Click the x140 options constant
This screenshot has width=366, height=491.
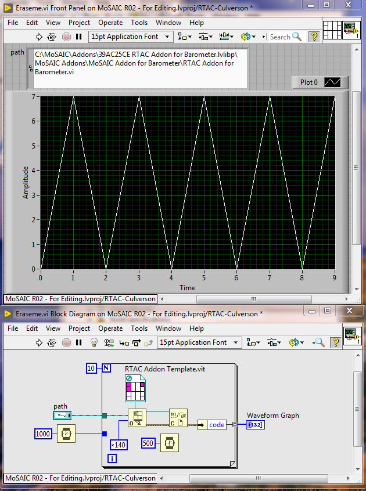pyautogui.click(x=119, y=445)
